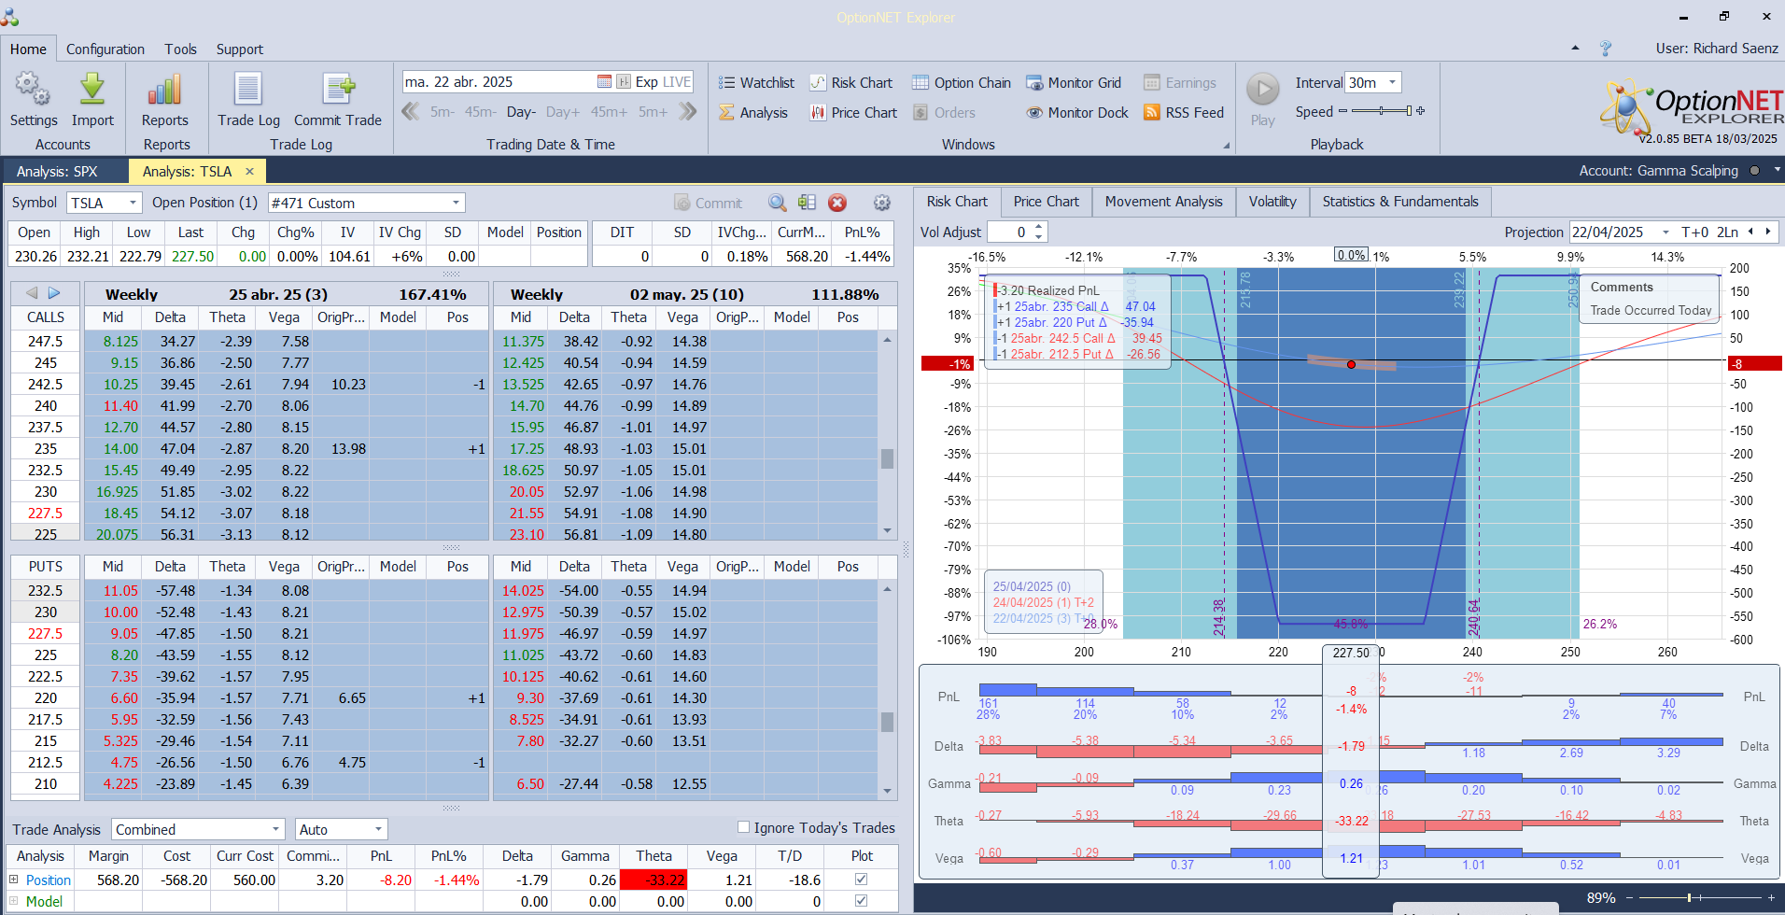The height and width of the screenshot is (915, 1785).
Task: Open the Symbol TSLA dropdown
Action: click(133, 203)
